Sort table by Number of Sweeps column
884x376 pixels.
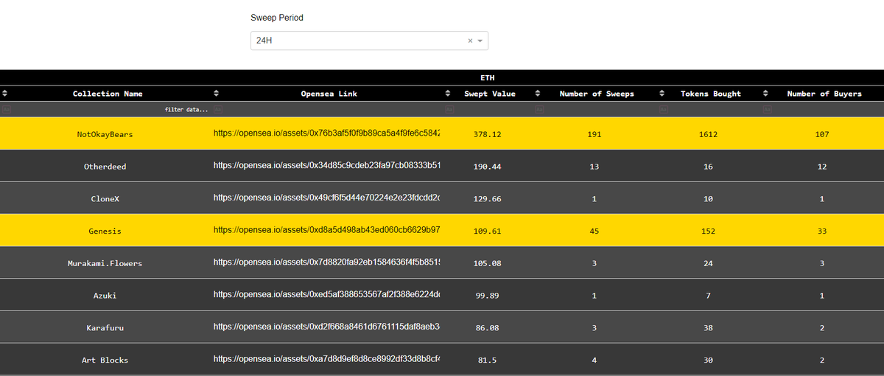(538, 94)
